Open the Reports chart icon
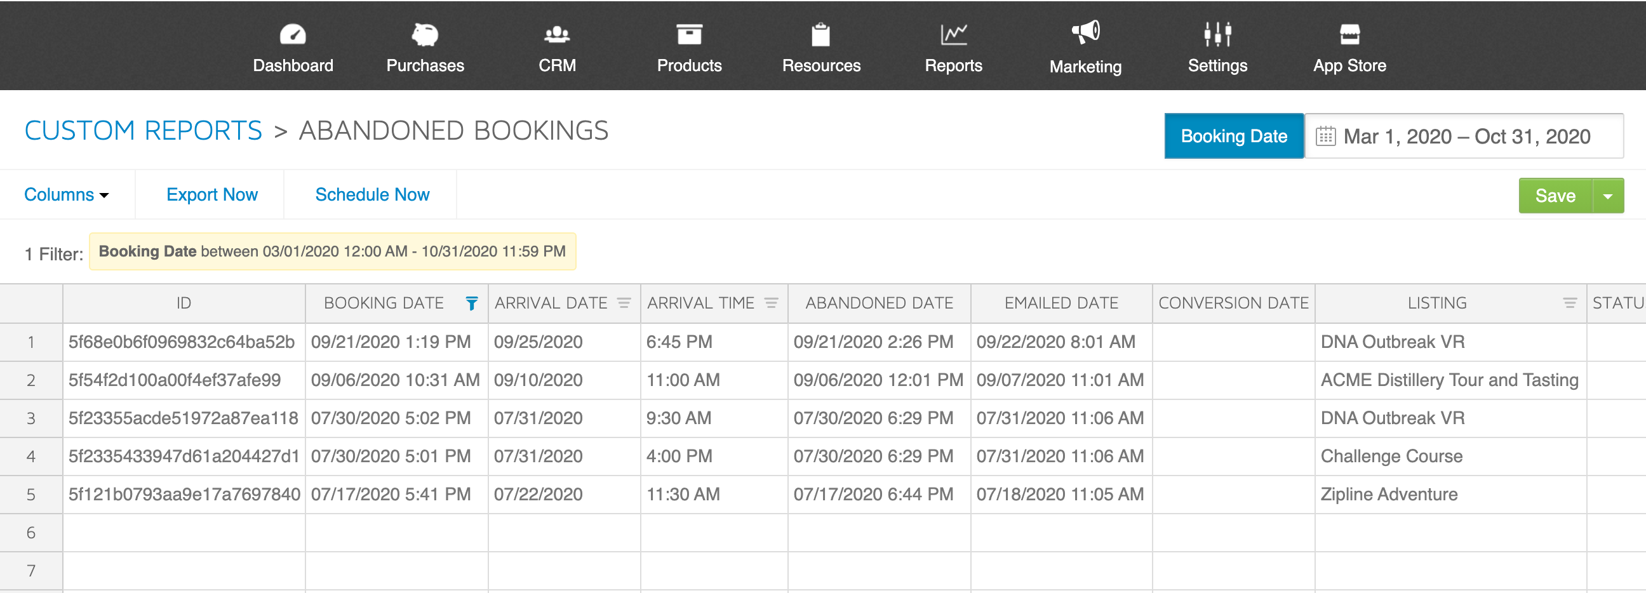 coord(953,34)
